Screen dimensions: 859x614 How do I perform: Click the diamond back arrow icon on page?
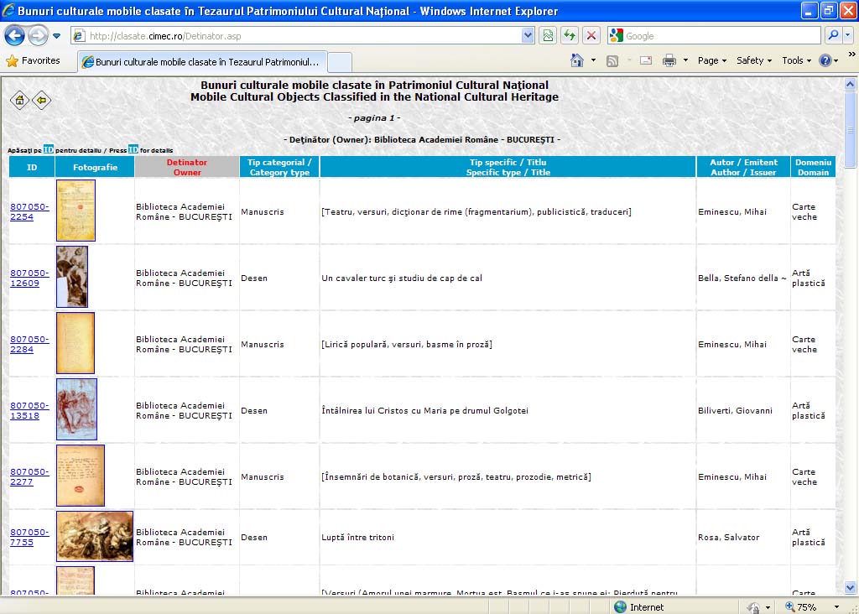click(42, 100)
